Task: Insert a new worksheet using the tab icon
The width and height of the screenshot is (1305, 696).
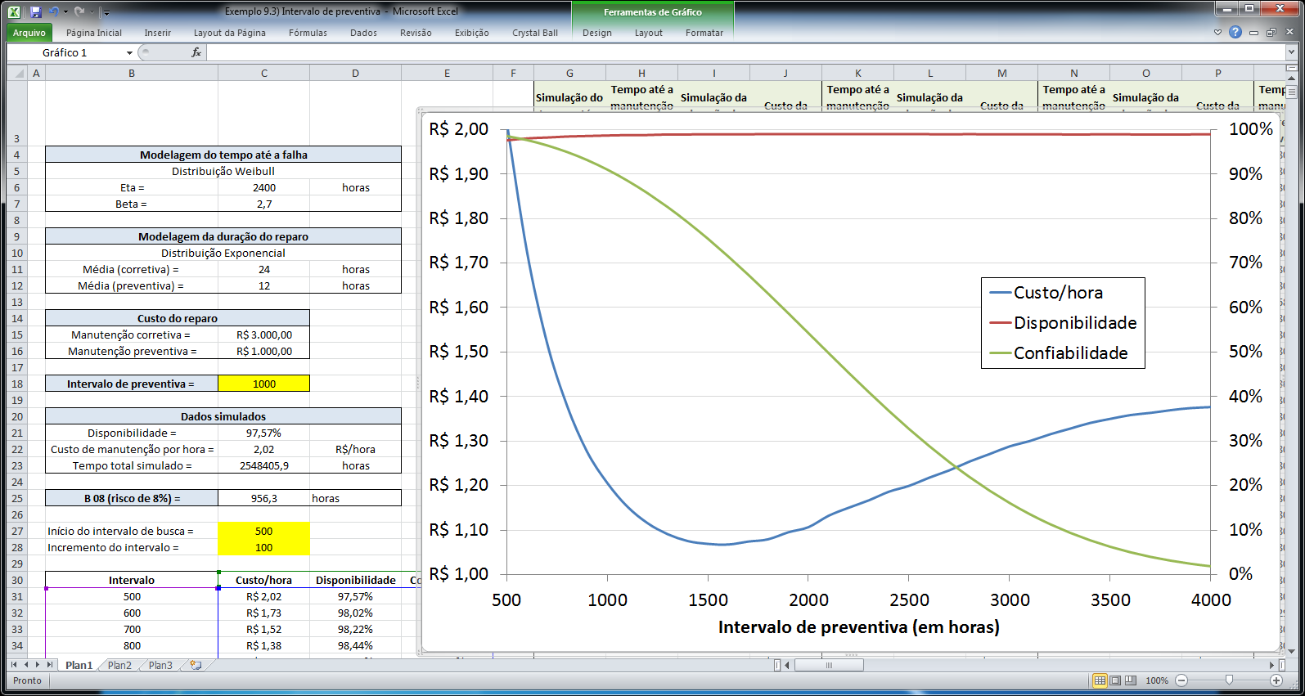Action: click(x=196, y=665)
